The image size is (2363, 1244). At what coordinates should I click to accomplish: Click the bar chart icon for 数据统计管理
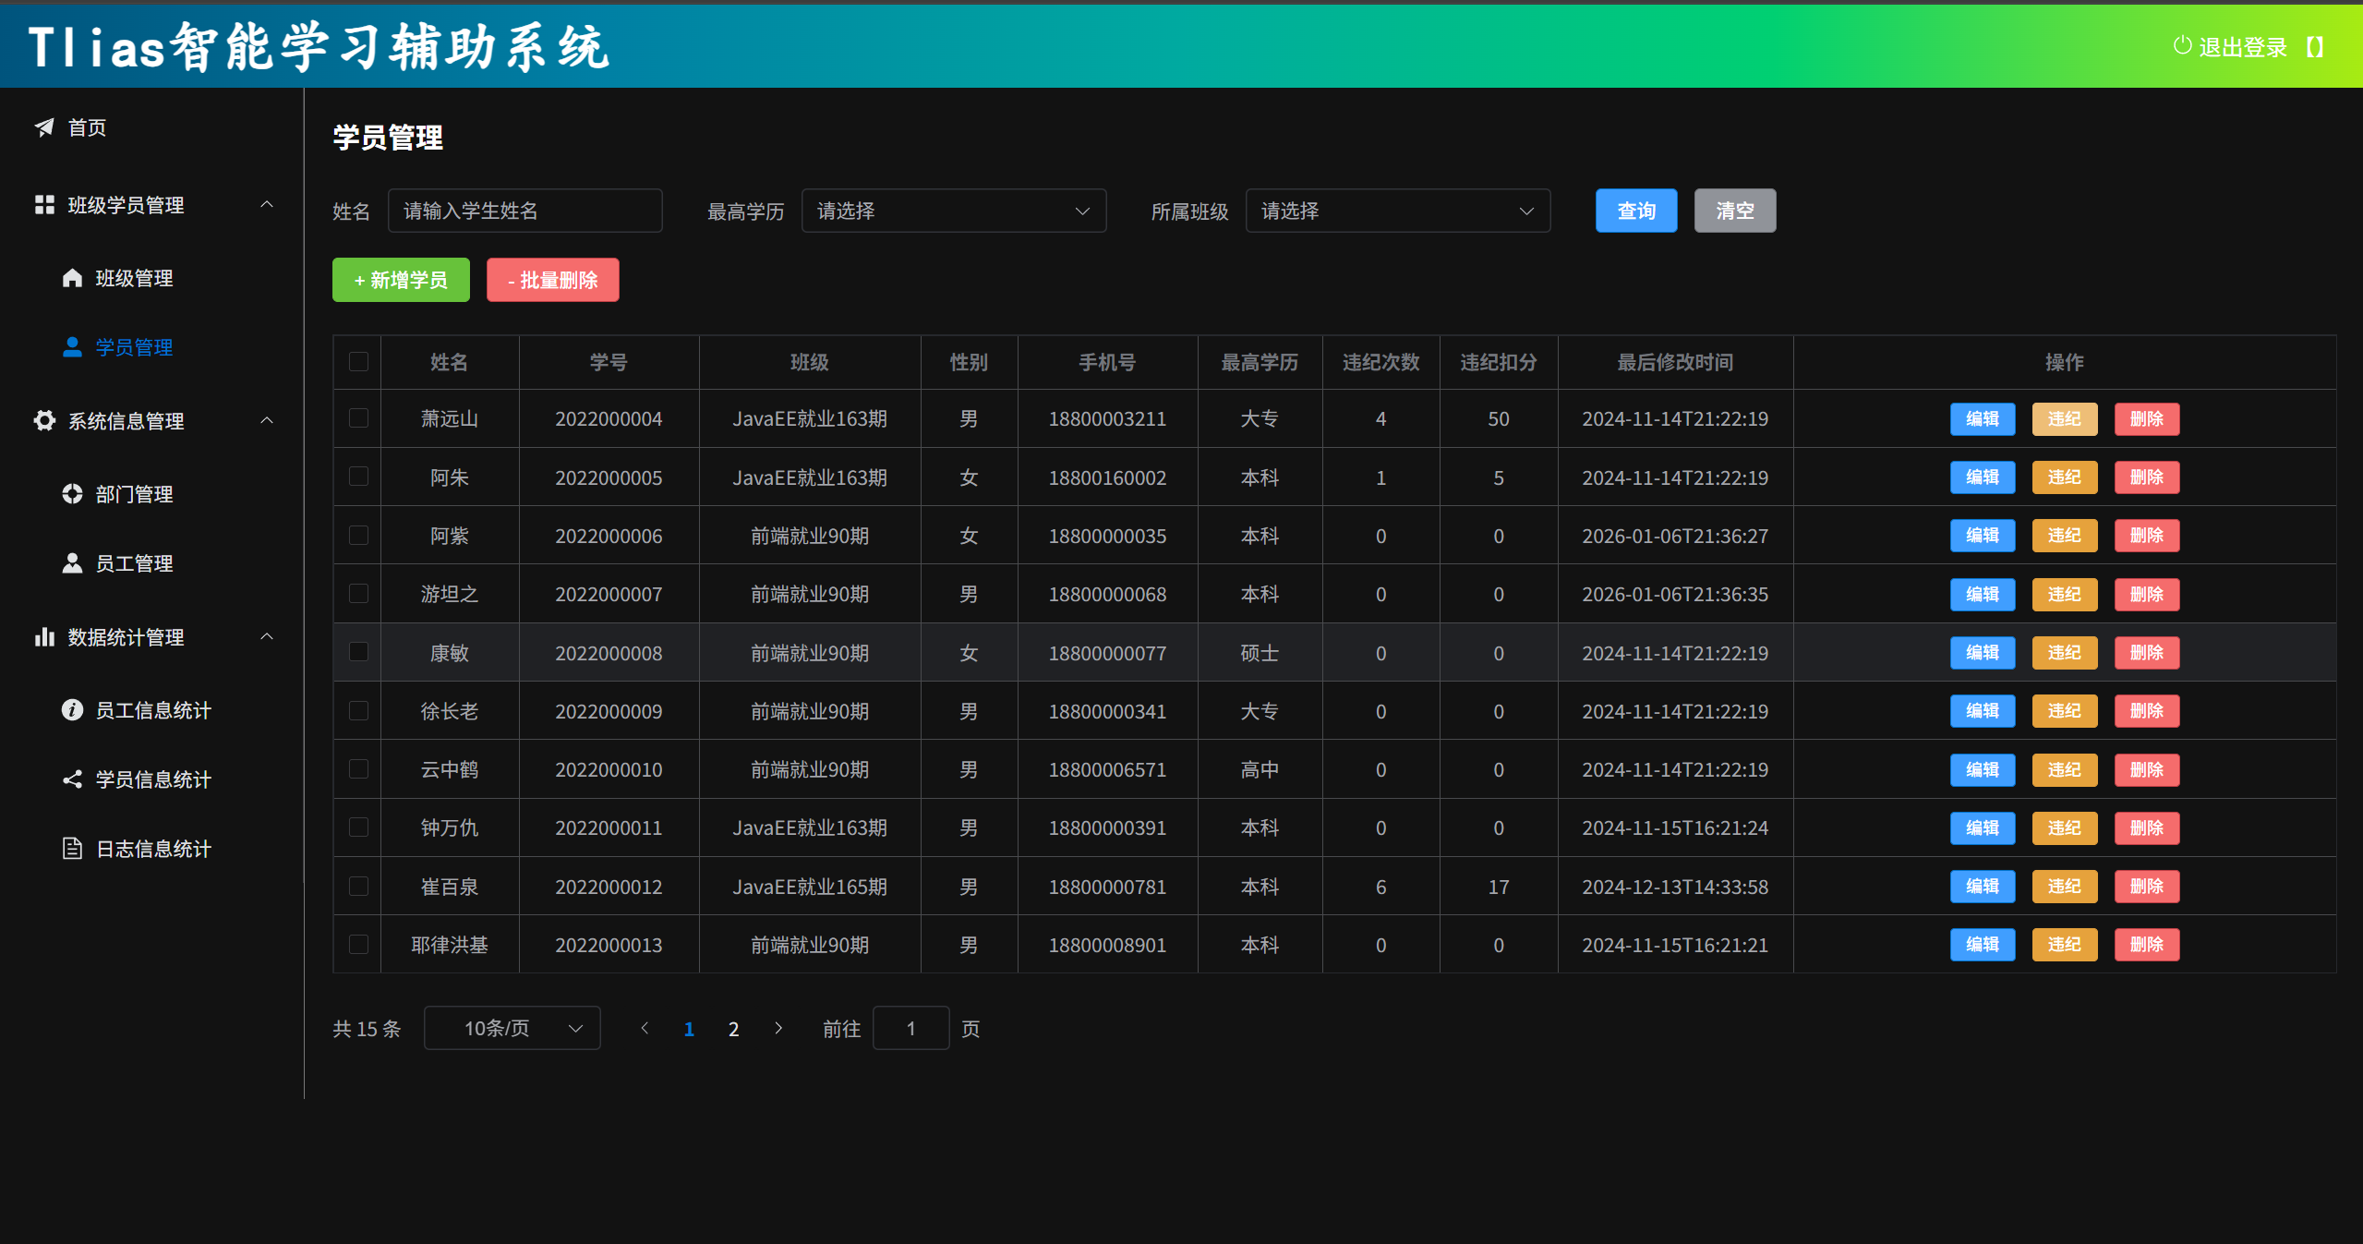[43, 637]
